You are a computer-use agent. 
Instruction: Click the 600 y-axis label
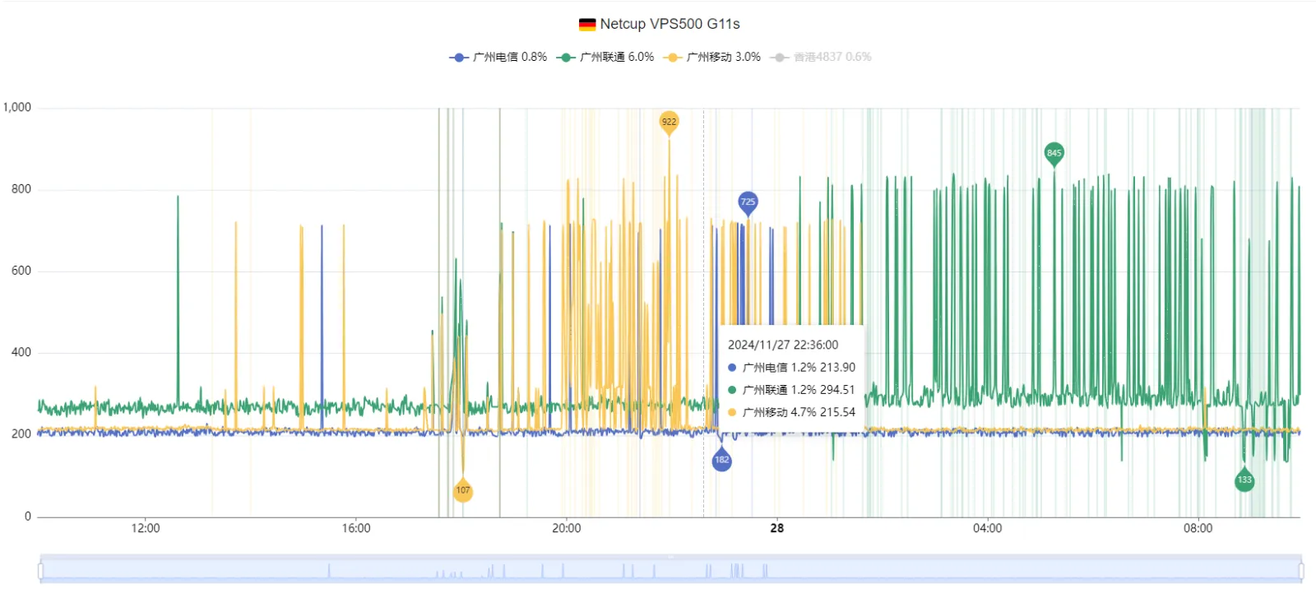click(21, 271)
